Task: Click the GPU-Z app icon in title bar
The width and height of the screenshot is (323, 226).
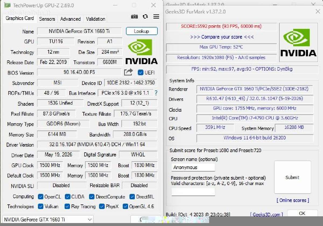Action: click(x=8, y=5)
